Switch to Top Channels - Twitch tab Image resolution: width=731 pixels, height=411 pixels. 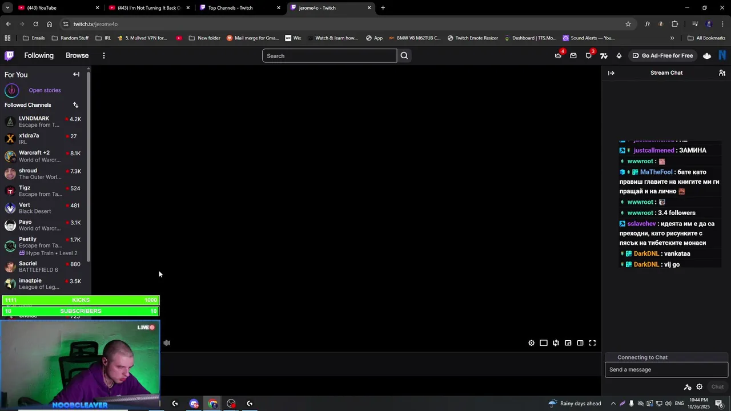coord(240,8)
